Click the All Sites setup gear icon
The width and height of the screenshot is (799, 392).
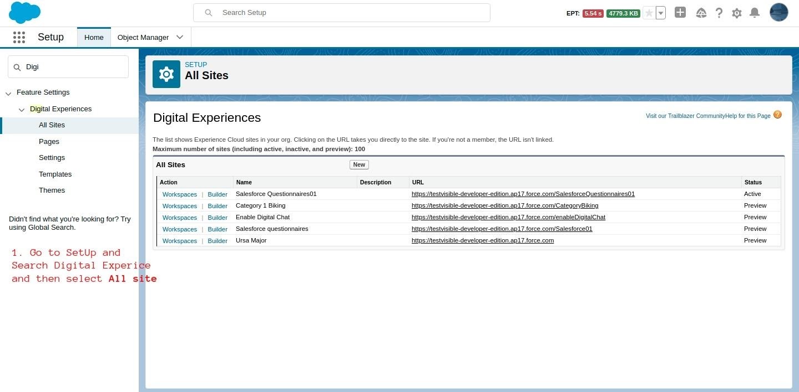166,74
